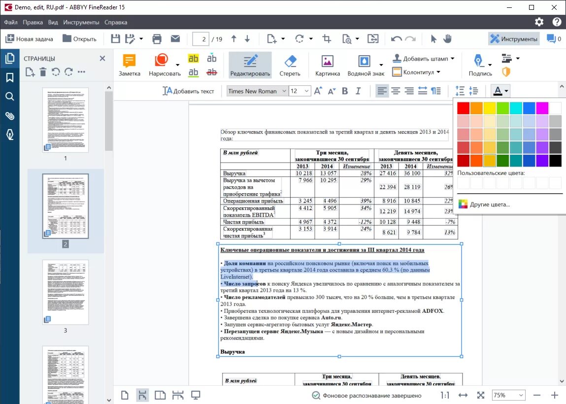Go to next page with down arrow
The width and height of the screenshot is (566, 404).
coord(247,38)
